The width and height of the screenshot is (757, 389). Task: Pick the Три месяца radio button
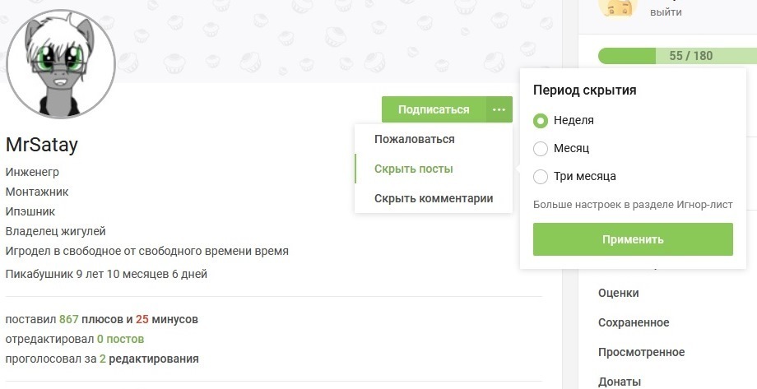pyautogui.click(x=541, y=176)
